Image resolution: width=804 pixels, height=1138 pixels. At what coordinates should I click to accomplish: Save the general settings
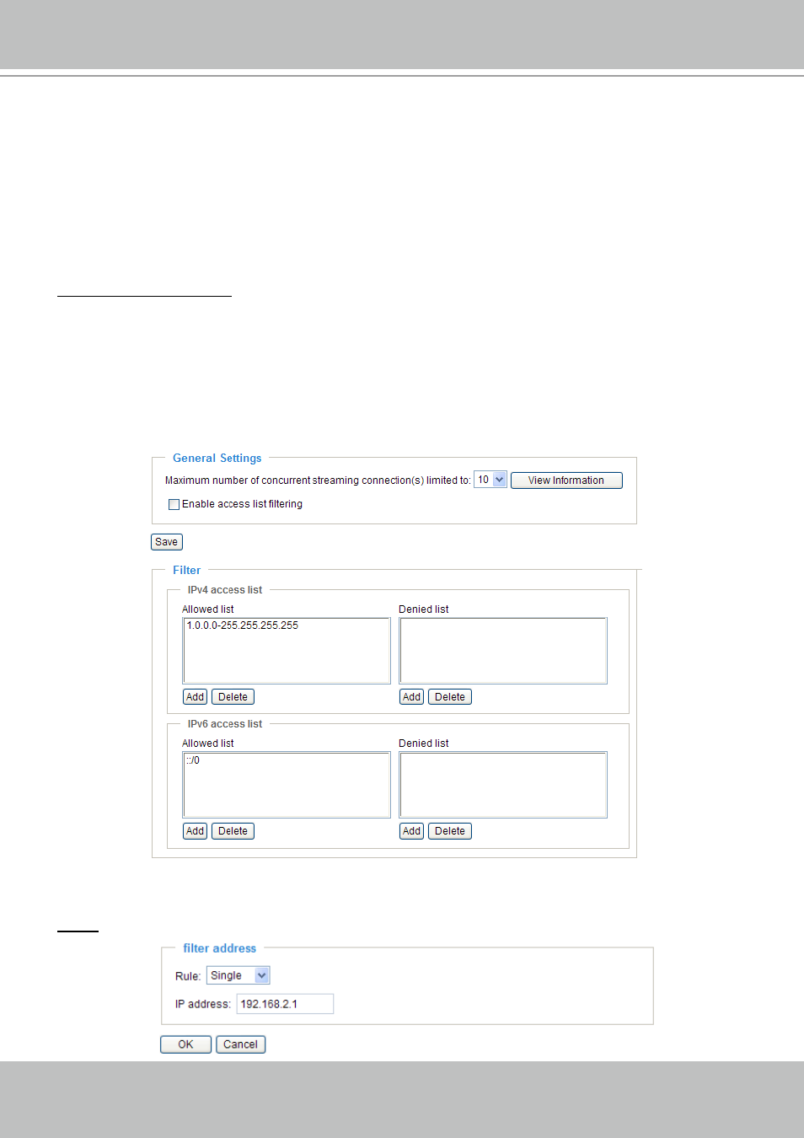point(167,542)
